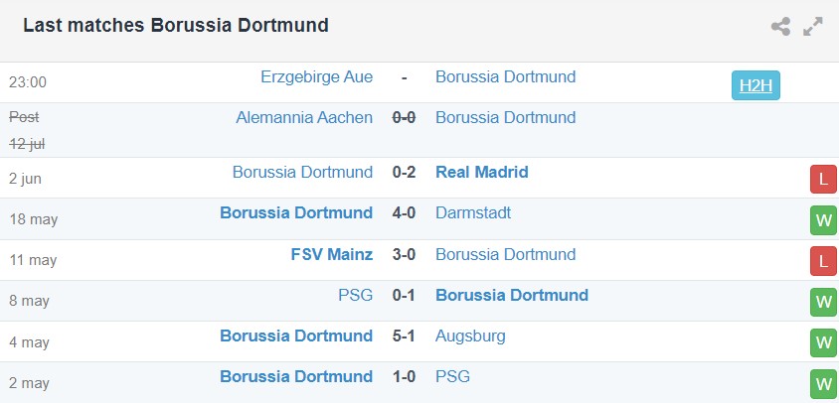Click the share icon in the header

point(780,27)
